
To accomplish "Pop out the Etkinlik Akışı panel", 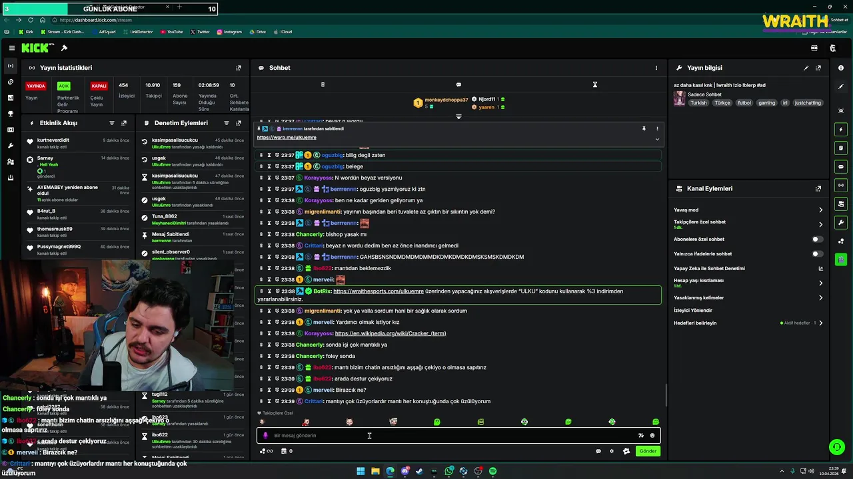I will point(124,123).
